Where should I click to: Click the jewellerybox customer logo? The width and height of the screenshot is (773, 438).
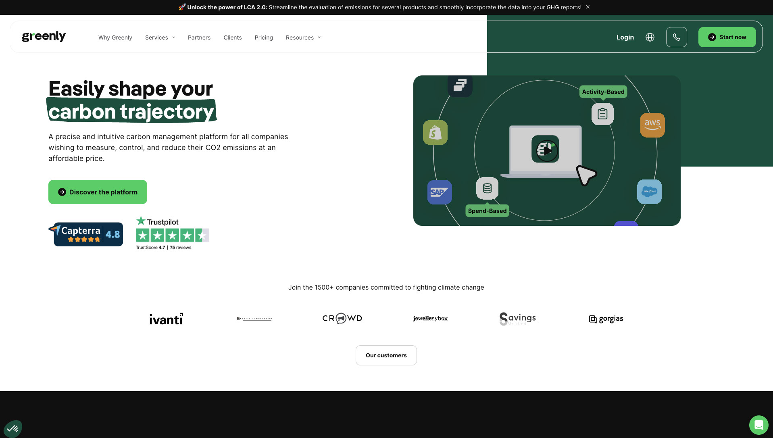pyautogui.click(x=430, y=318)
